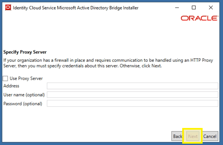Focus the proxy Address input field

click(132, 86)
